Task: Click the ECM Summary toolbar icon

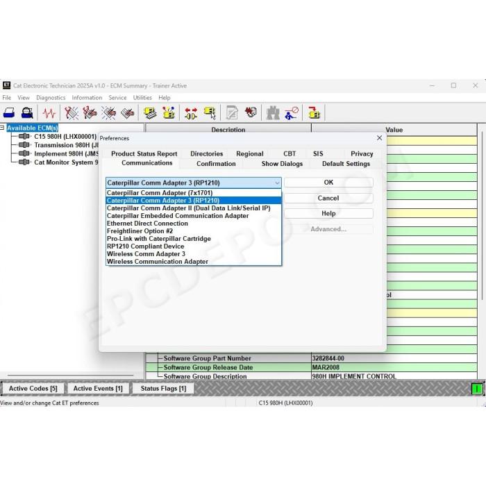Action: (x=151, y=112)
